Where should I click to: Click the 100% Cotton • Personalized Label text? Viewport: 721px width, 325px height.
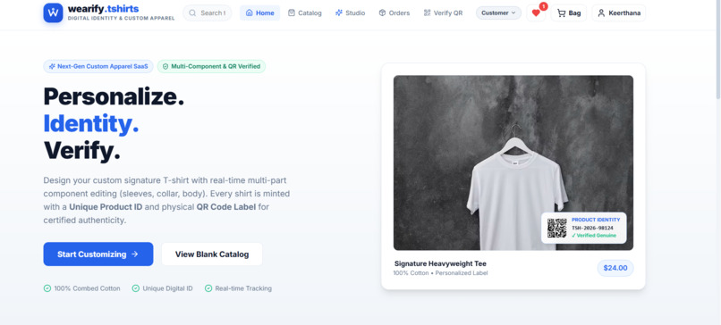click(440, 273)
